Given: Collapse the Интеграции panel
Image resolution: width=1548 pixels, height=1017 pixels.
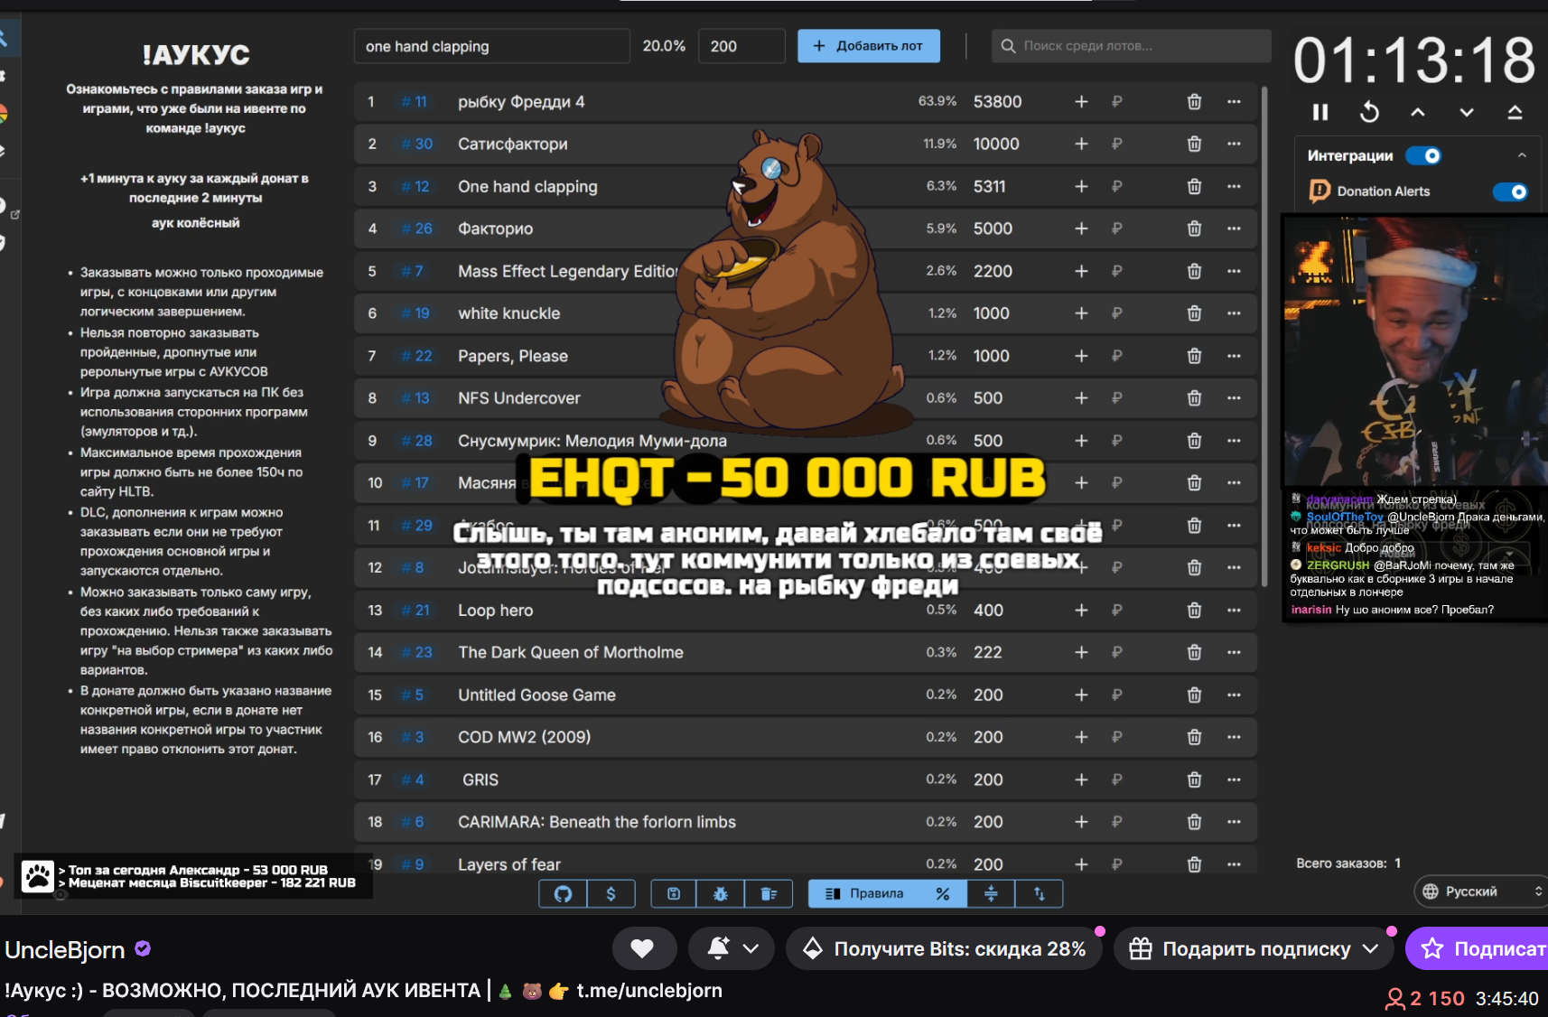Looking at the screenshot, I should [1522, 155].
